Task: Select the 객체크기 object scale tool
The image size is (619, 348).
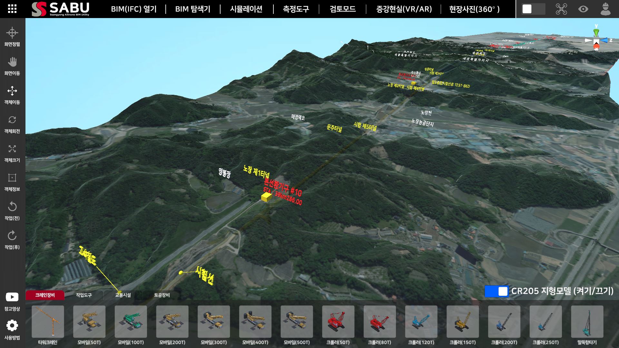Action: (x=12, y=153)
